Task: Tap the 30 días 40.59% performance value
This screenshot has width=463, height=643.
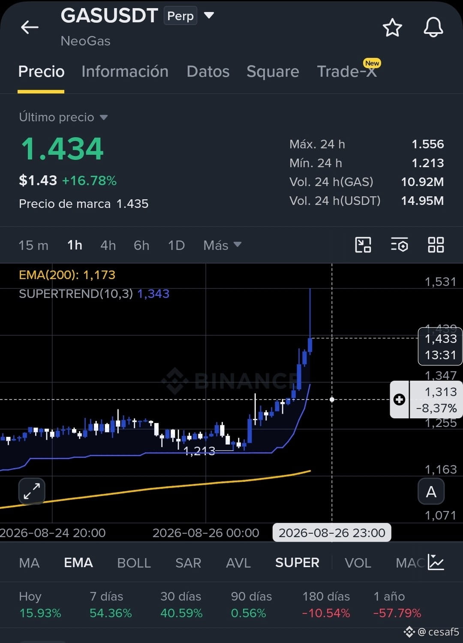Action: tap(181, 613)
